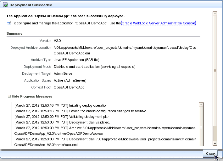This screenshot has height=161, width=223.
Task: Click the Deployment Succeeded title icon
Action: click(5, 5)
